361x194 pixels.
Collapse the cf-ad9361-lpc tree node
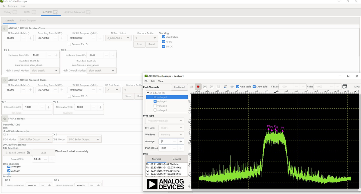[148, 93]
